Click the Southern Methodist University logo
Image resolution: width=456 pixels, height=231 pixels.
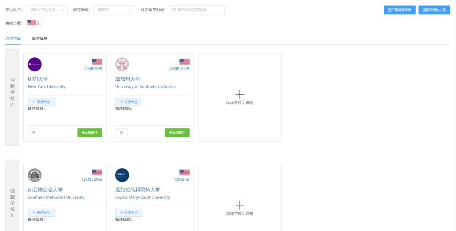tap(35, 175)
